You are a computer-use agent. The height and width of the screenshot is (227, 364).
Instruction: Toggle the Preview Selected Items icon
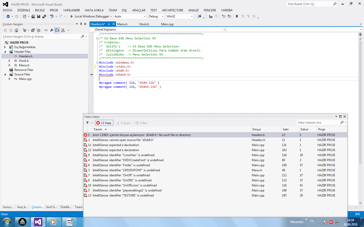(x=57, y=30)
